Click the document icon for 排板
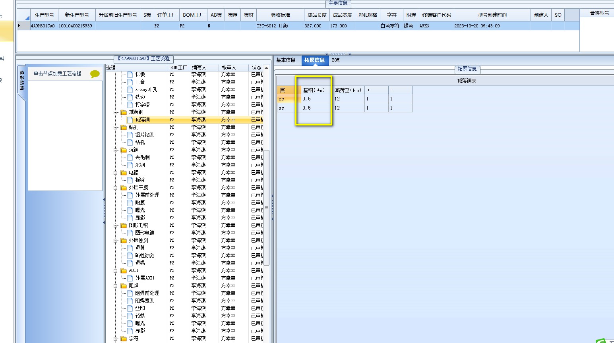 [130, 74]
